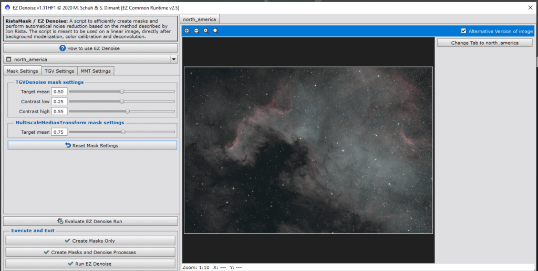Click the RistaMask / EZ Denoise description text

tap(90, 28)
